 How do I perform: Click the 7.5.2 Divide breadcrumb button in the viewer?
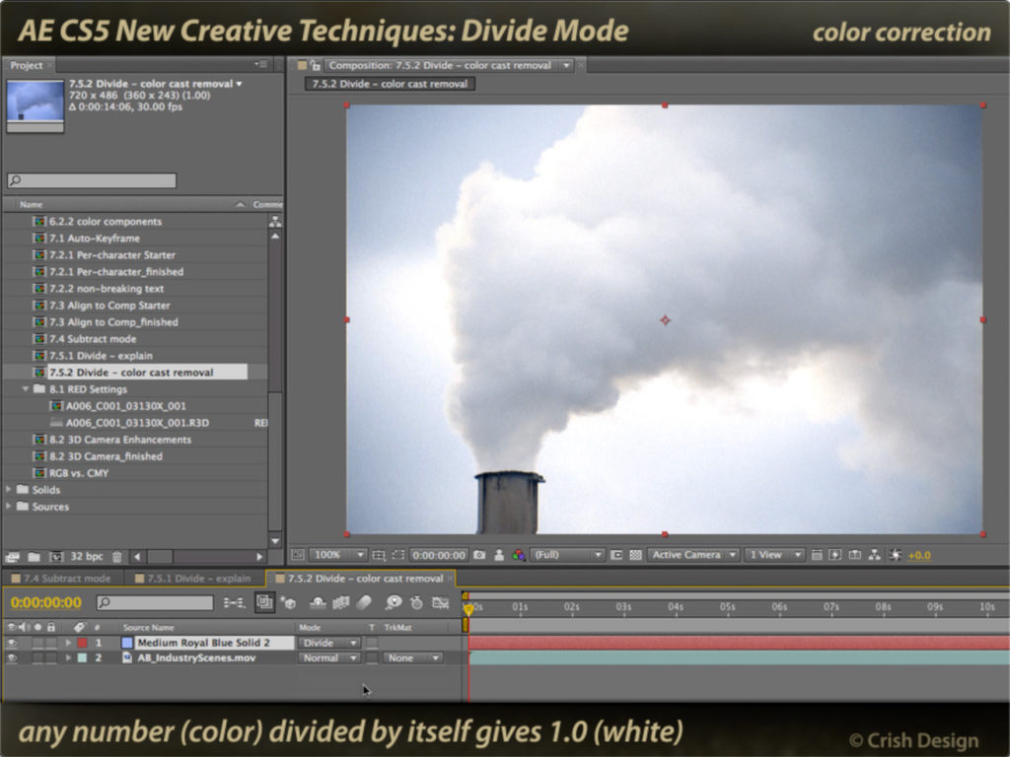click(390, 84)
